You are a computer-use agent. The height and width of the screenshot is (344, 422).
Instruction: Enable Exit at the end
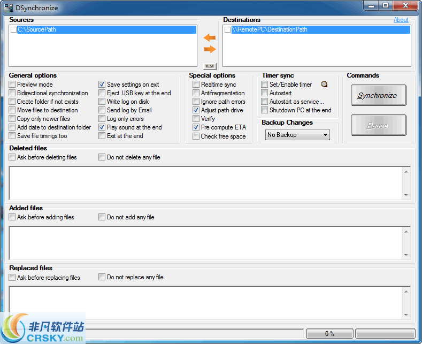[102, 136]
